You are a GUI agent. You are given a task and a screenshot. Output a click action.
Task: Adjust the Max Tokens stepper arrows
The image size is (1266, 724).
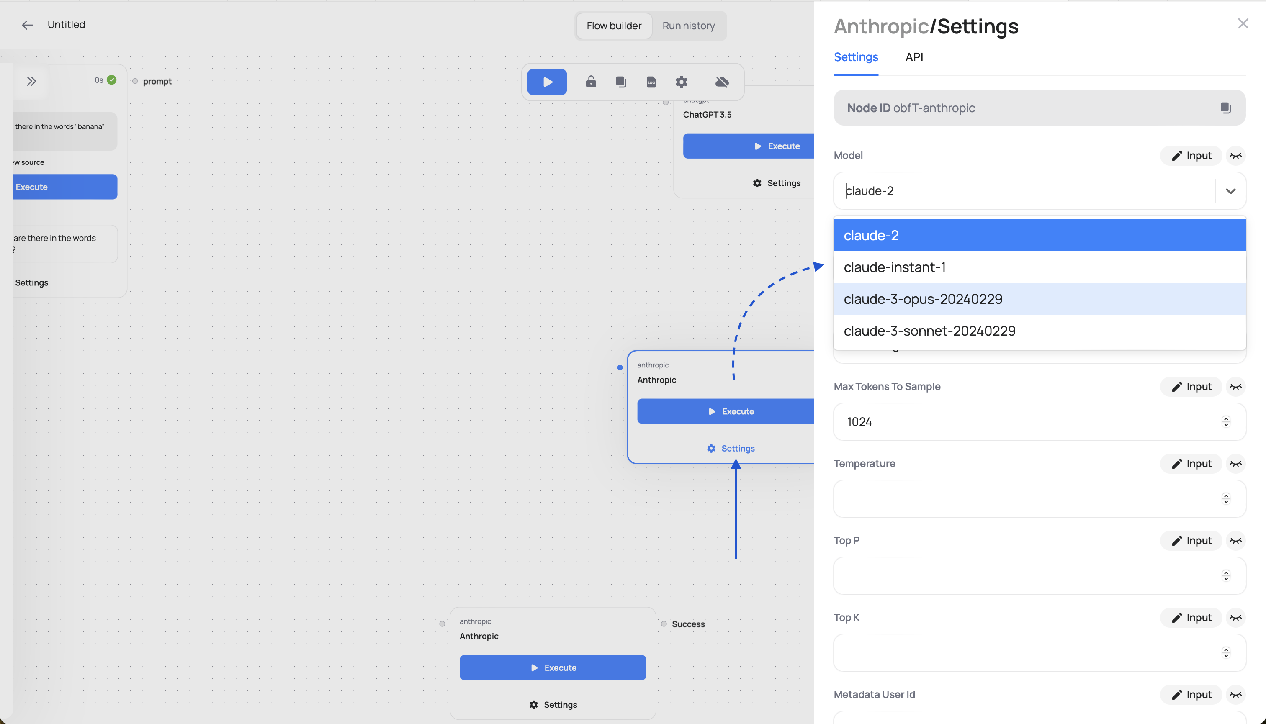[1226, 422]
